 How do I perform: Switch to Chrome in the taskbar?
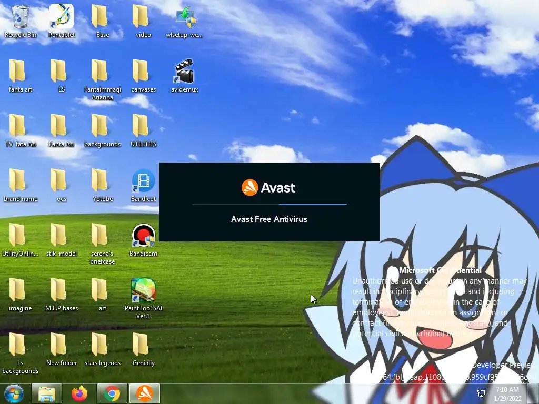click(x=112, y=393)
